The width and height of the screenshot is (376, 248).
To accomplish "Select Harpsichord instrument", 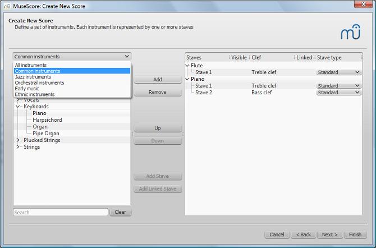I will pyautogui.click(x=47, y=120).
